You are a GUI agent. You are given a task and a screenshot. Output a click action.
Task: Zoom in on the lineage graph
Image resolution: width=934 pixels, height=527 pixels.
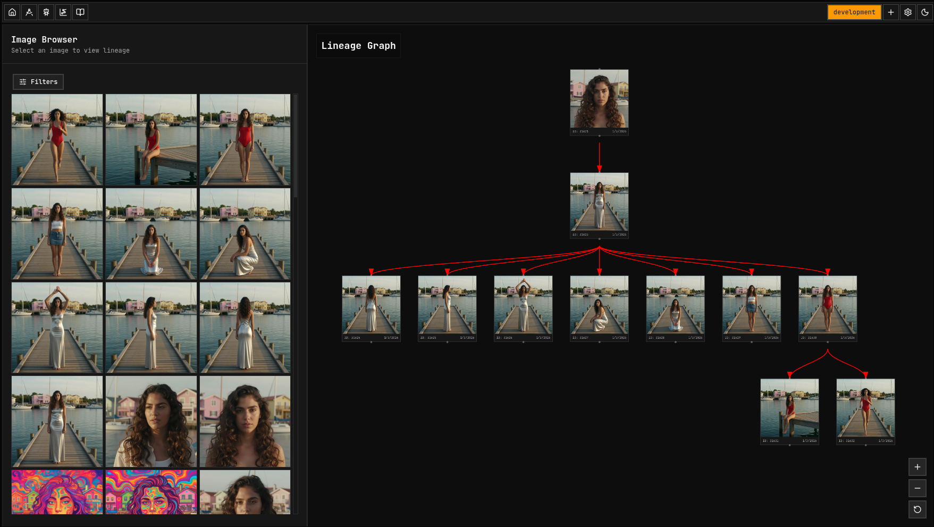coord(918,467)
